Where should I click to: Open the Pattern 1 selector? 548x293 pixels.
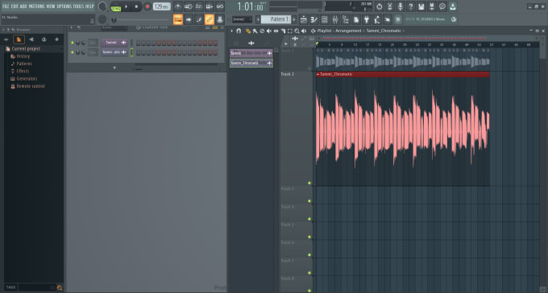(x=276, y=19)
